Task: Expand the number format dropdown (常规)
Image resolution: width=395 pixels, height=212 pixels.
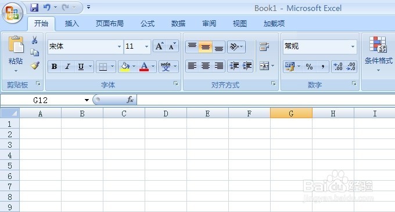Action: pyautogui.click(x=353, y=46)
